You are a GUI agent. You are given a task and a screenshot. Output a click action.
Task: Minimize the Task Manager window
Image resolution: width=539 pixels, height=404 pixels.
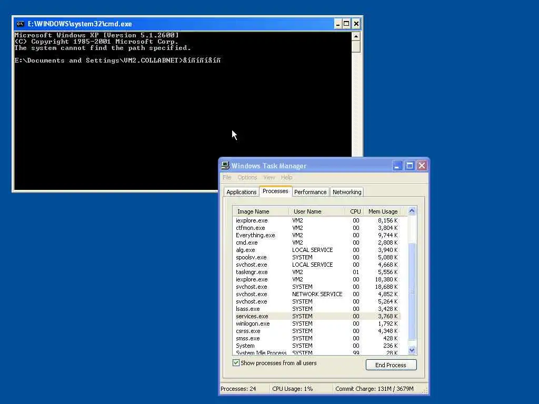397,166
